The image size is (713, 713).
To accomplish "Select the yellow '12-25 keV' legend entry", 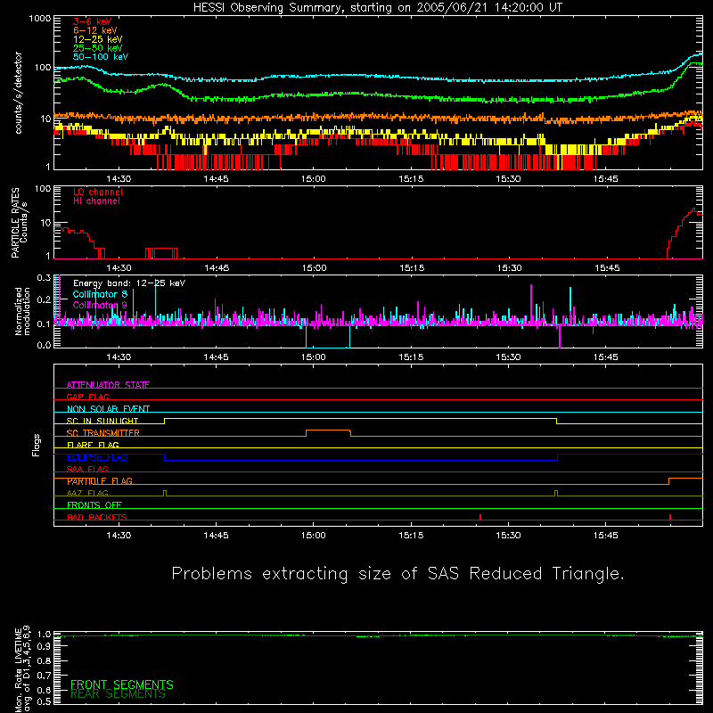I will pyautogui.click(x=98, y=39).
